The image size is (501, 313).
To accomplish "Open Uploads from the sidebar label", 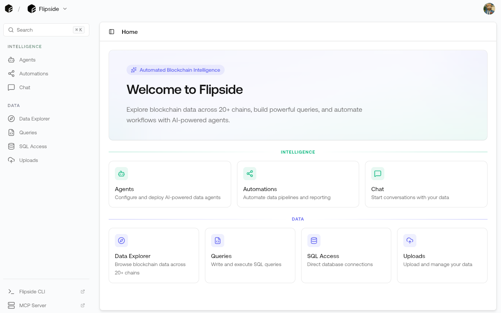I will click(x=28, y=160).
